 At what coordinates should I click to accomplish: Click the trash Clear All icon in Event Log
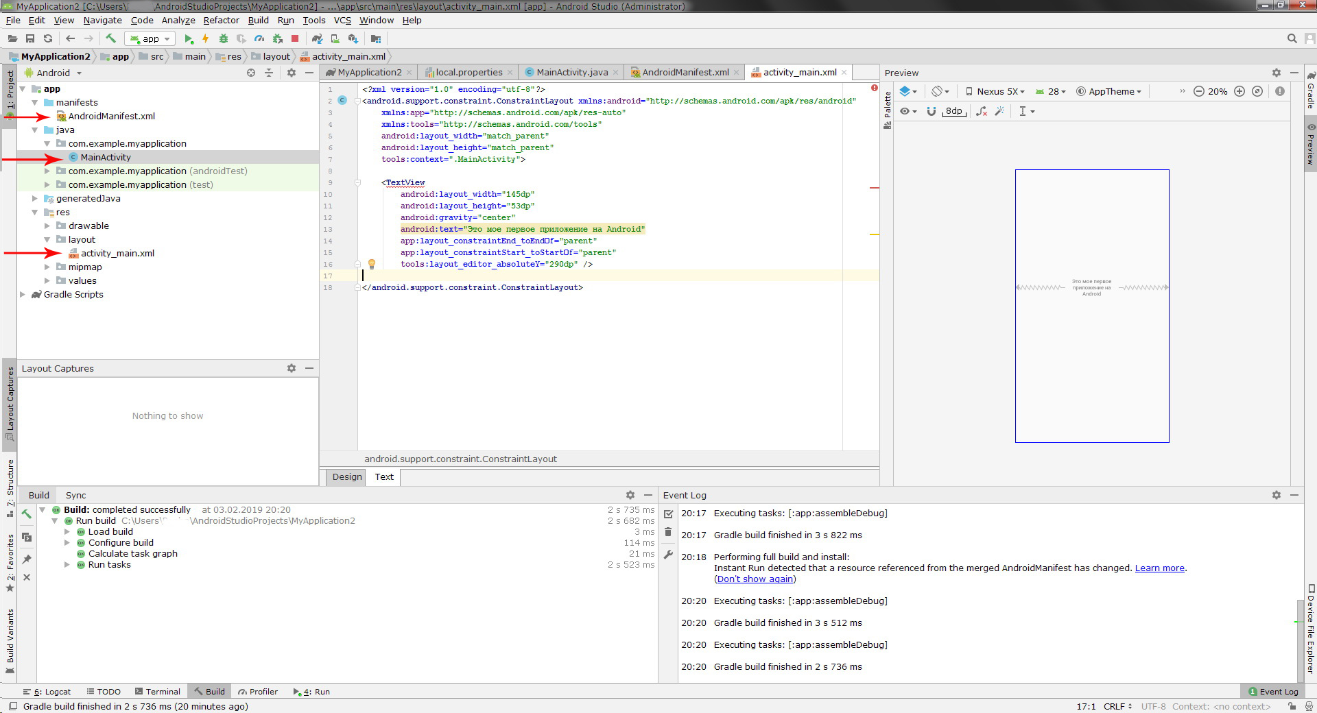[668, 531]
